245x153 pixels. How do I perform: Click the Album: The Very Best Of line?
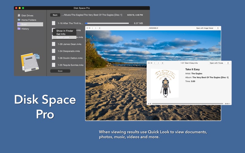207,77
